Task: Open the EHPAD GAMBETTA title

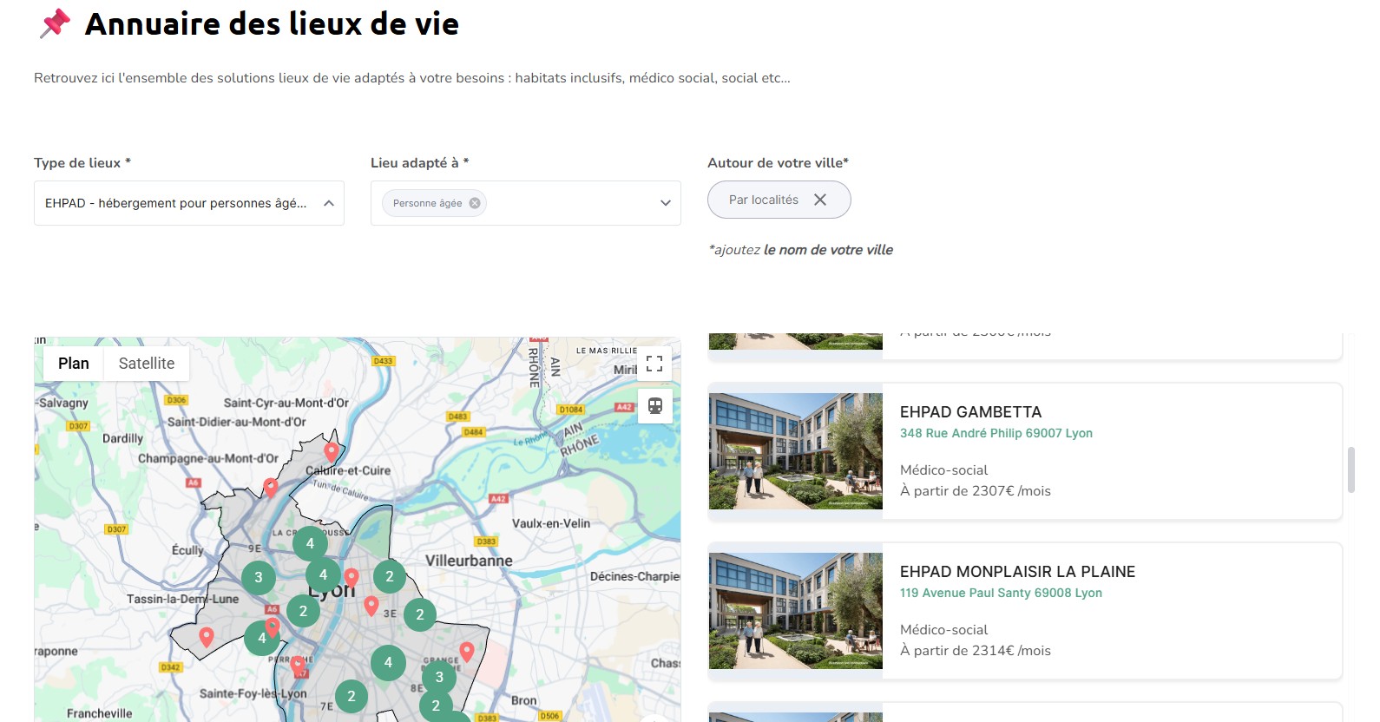Action: pyautogui.click(x=970, y=412)
